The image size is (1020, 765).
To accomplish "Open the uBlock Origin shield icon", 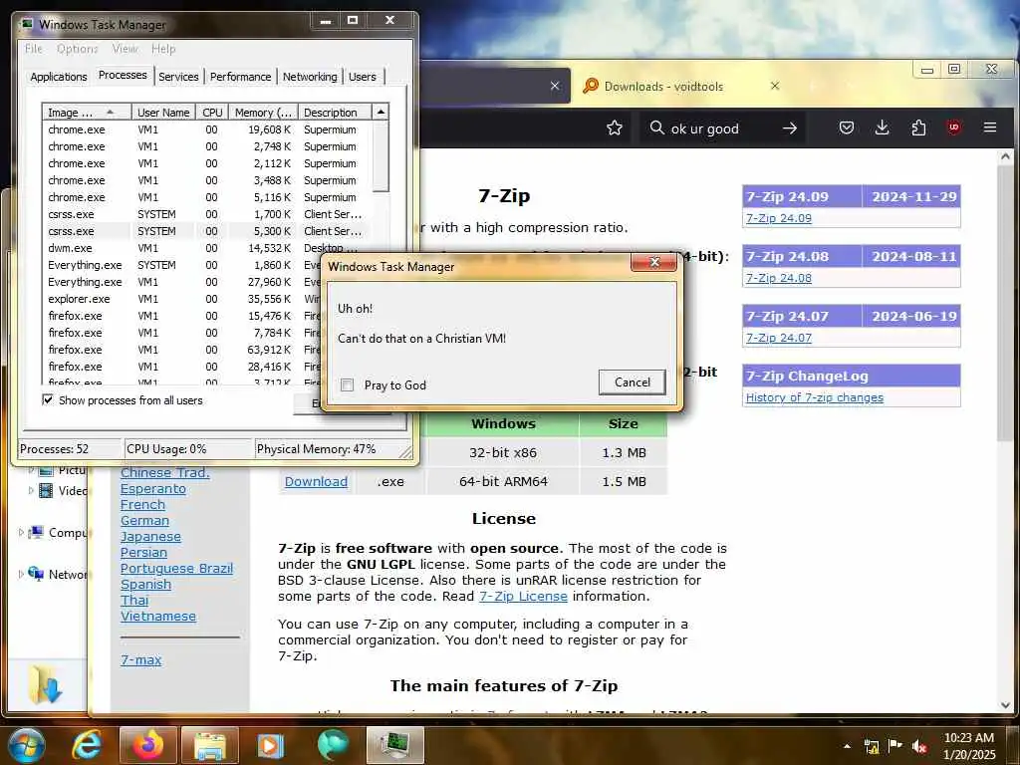I will (953, 127).
